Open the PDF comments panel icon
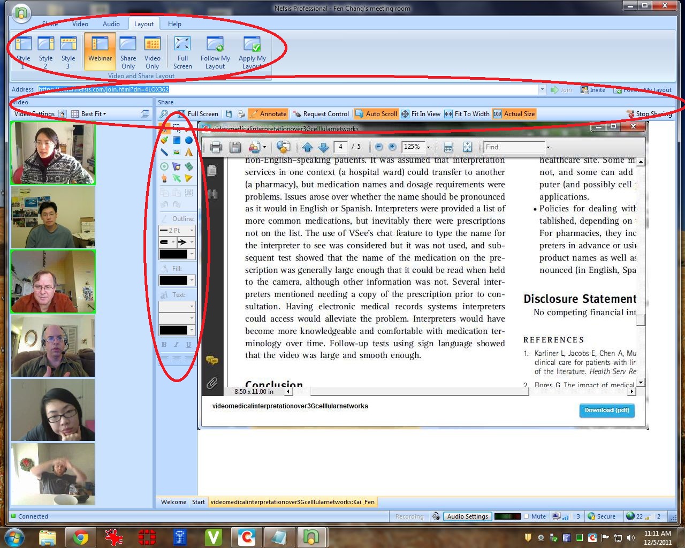This screenshot has height=548, width=685. 212,360
